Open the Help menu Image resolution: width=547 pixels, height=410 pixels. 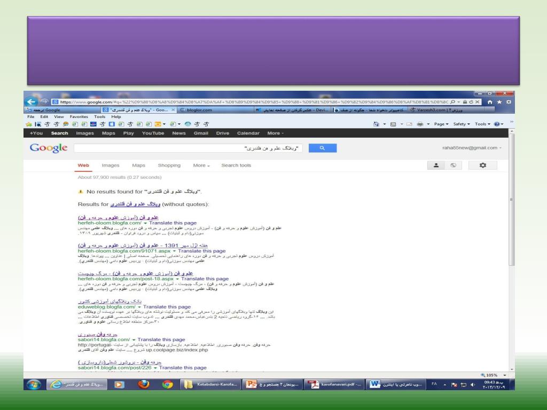coord(116,117)
